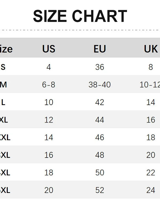Select UK size 22 cell
The width and height of the screenshot is (160, 201).
[x=151, y=173]
